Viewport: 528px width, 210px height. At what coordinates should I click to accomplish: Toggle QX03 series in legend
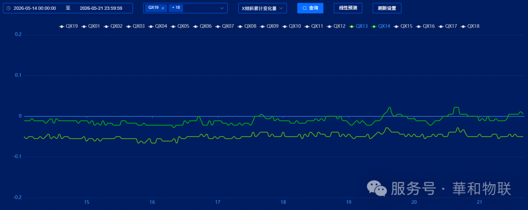tap(135, 26)
